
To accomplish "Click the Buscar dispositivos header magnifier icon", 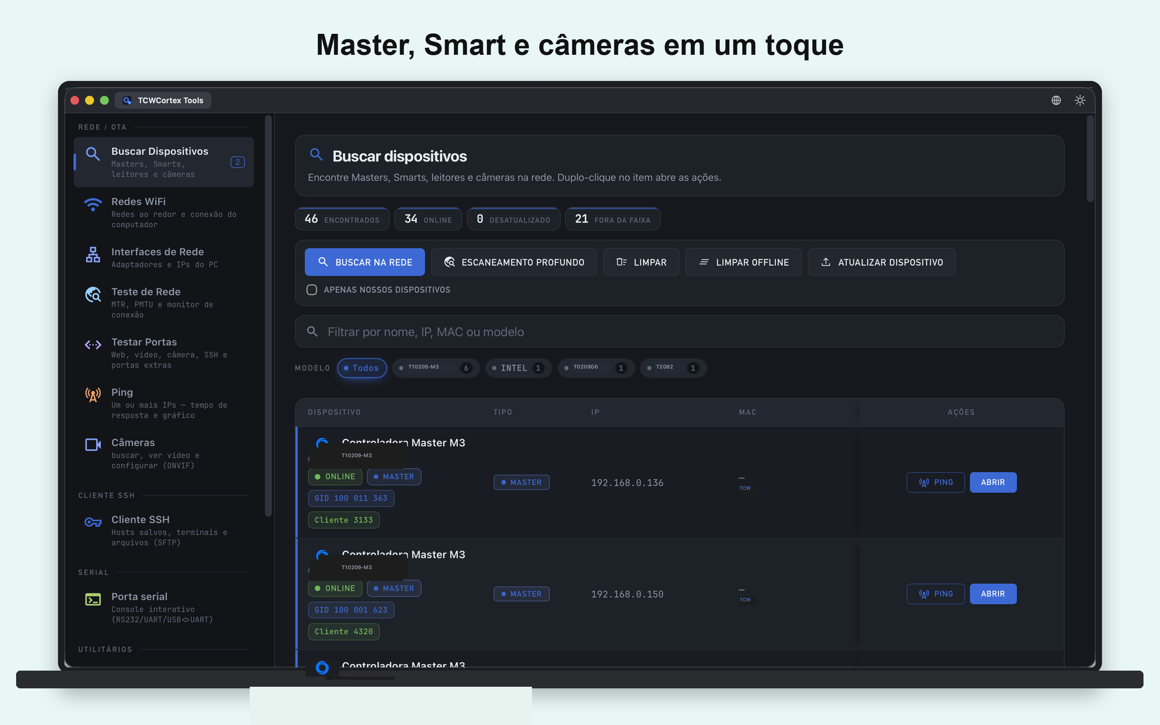I will 316,154.
